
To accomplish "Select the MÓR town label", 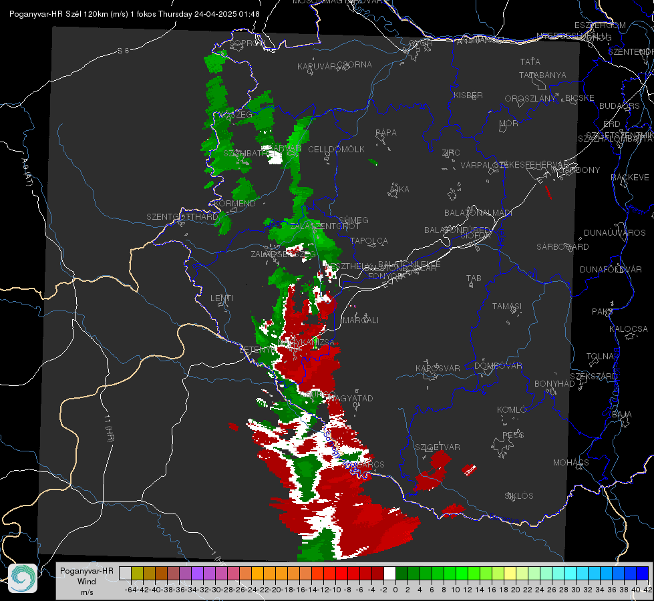I will (509, 123).
